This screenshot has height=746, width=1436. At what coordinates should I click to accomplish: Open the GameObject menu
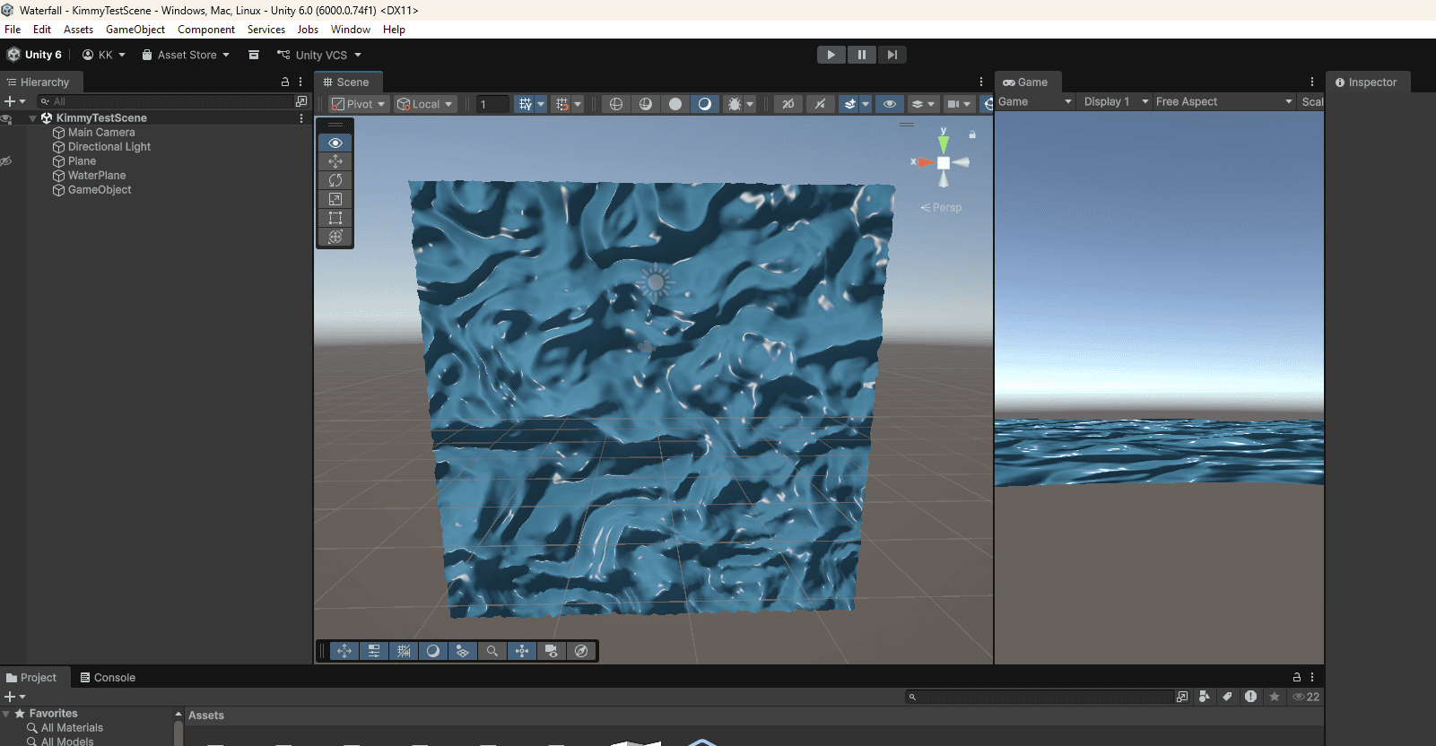coord(135,30)
